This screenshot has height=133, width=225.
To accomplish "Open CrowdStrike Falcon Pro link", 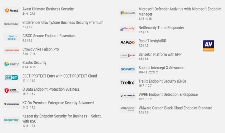I will click(41, 49).
